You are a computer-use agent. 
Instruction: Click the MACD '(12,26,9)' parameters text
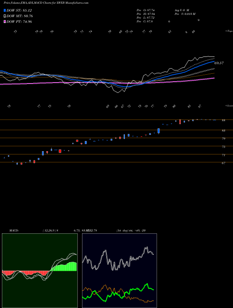click(x=49, y=231)
